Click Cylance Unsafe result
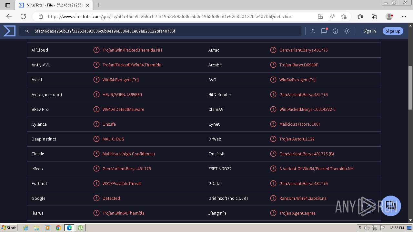413x232 pixels. (x=109, y=124)
